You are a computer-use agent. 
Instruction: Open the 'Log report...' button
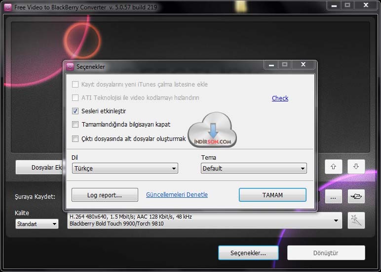(105, 195)
